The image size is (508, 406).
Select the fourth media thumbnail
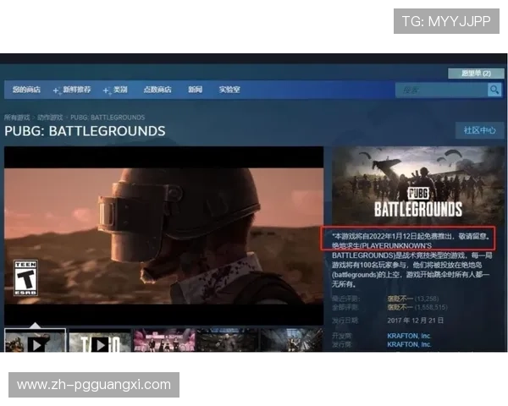228,340
